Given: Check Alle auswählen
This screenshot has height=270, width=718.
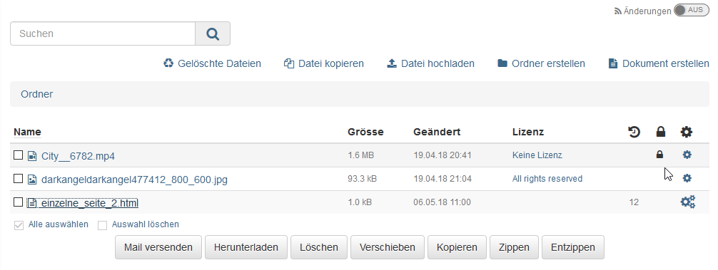Looking at the screenshot, I should click(x=19, y=225).
